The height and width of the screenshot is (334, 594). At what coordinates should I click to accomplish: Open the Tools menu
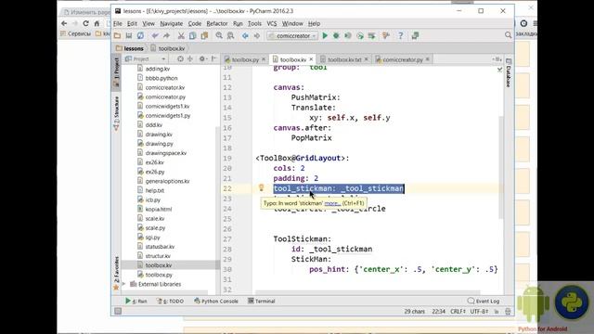tap(254, 23)
